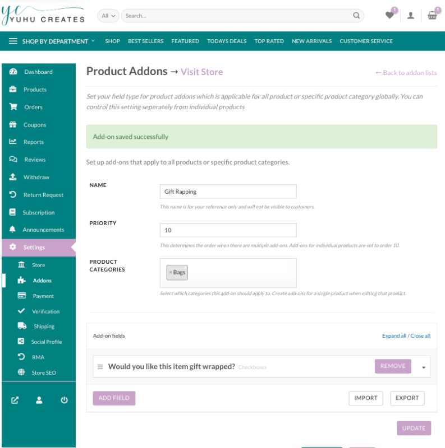Click the Settings gear icon
This screenshot has height=448, width=445.
click(x=12, y=247)
